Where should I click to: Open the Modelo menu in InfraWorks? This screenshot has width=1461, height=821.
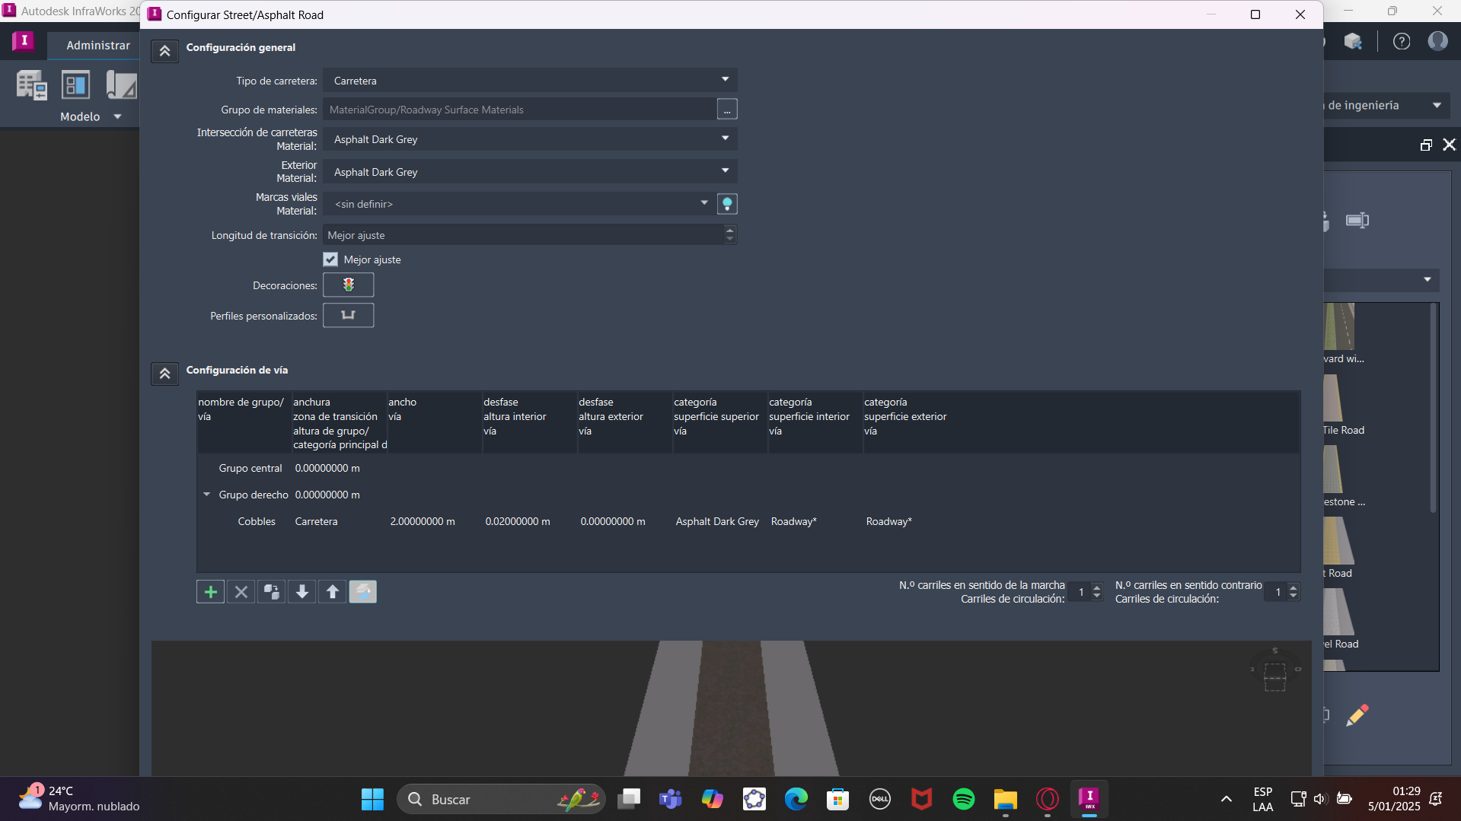[x=91, y=116]
